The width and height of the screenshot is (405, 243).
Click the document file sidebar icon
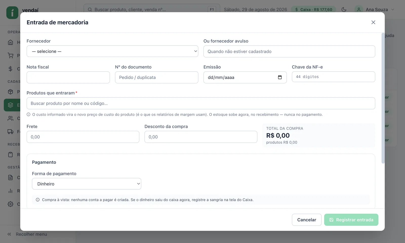10,177
